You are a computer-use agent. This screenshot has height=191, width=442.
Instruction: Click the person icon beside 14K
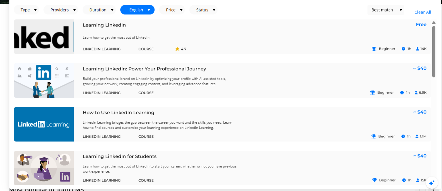418,49
